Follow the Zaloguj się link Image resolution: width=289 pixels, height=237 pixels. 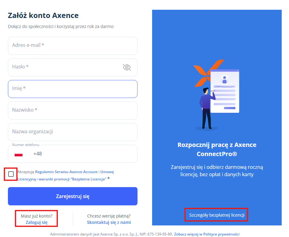coord(37,222)
